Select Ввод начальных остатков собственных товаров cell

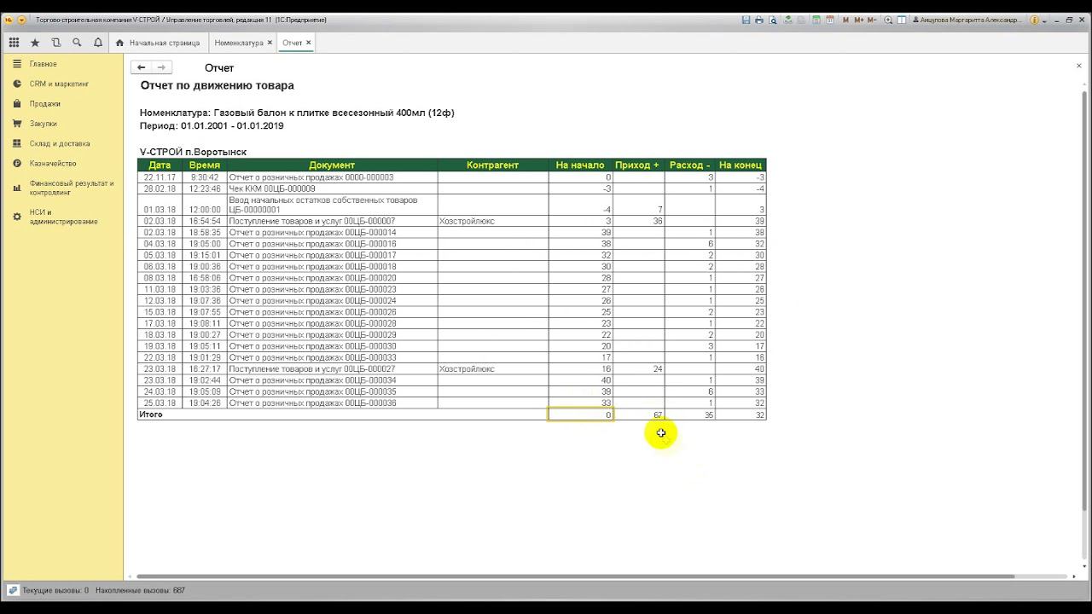pos(332,205)
